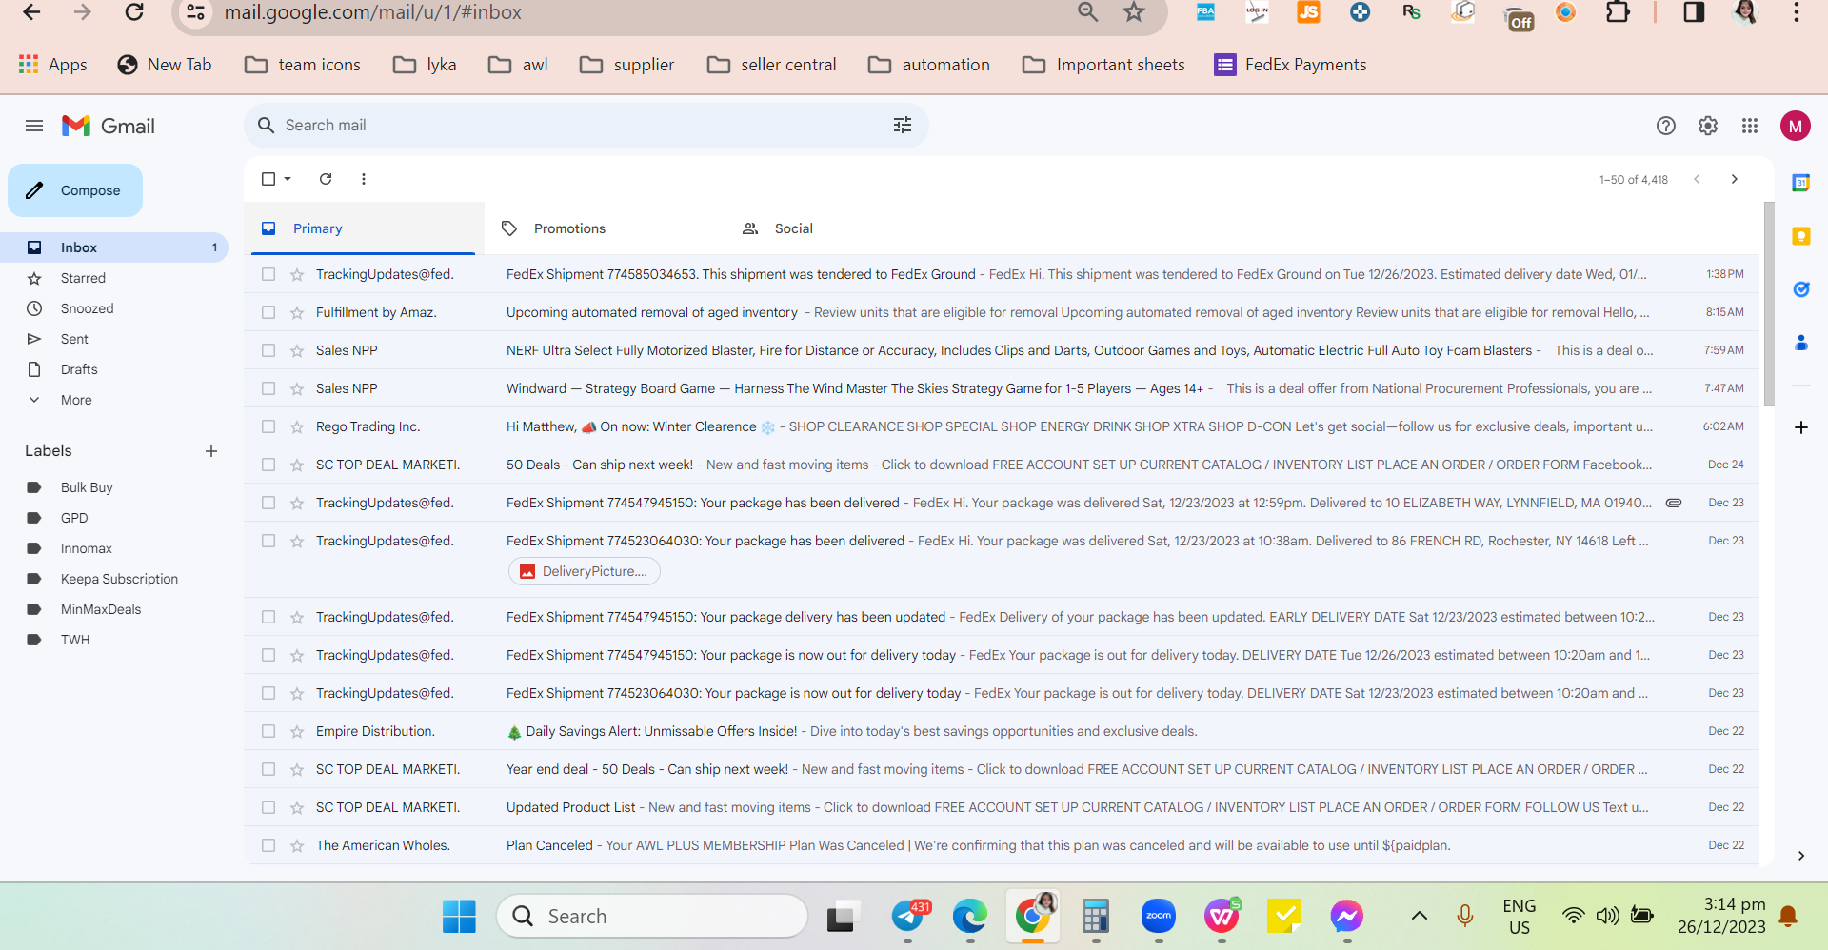1828x950 pixels.
Task: Select the 1:38 PM TrackingUpdates email checkbox
Action: pos(268,274)
